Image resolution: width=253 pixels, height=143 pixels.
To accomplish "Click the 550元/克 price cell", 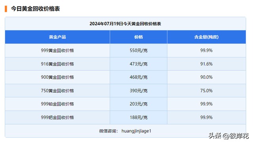I will coord(139,50).
